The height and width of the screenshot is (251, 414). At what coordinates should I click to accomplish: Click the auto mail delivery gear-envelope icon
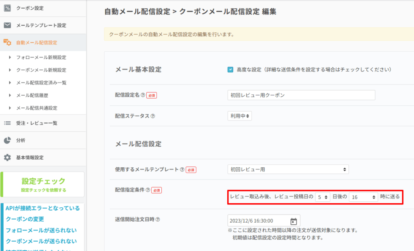(x=7, y=42)
